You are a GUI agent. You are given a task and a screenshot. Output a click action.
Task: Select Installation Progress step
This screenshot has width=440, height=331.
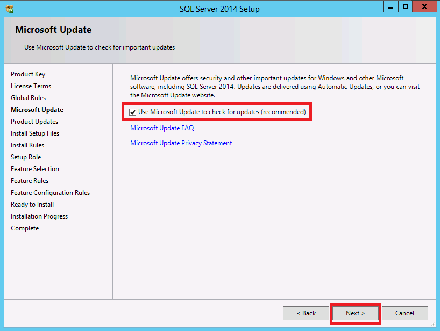pos(39,216)
